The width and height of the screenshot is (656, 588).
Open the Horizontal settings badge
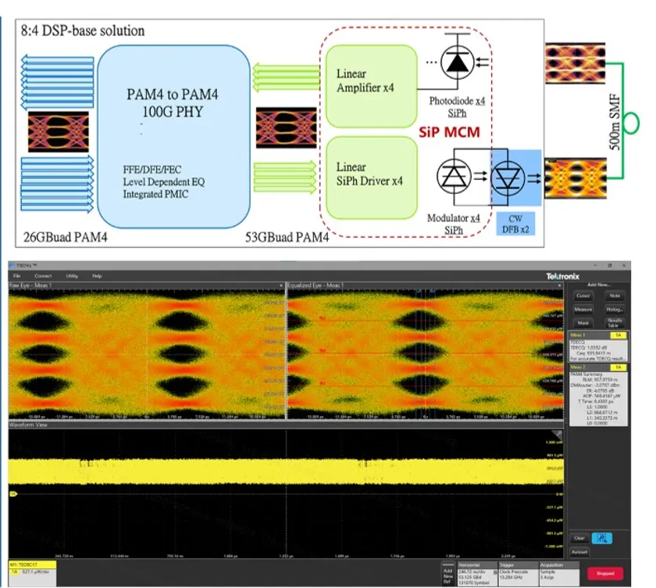pyautogui.click(x=477, y=572)
